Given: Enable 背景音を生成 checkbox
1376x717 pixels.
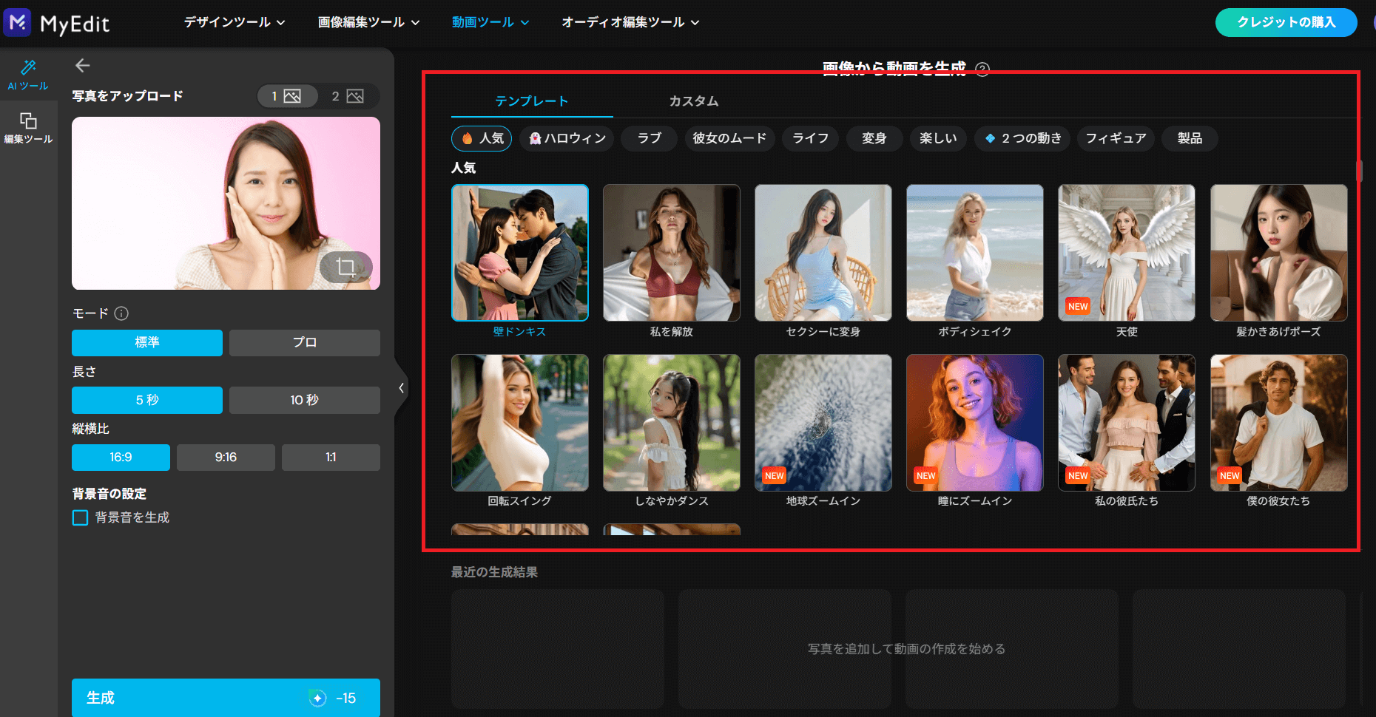Looking at the screenshot, I should pos(81,517).
